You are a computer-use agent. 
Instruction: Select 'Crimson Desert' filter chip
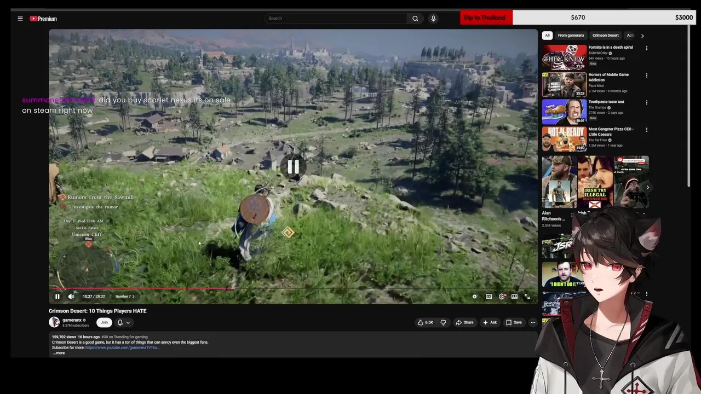(605, 36)
